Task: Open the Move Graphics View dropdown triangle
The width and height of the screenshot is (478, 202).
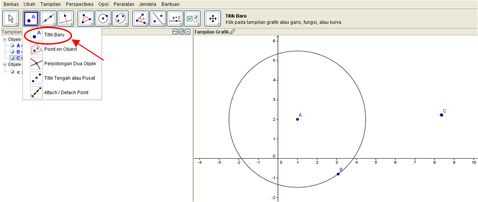Action: (x=219, y=25)
